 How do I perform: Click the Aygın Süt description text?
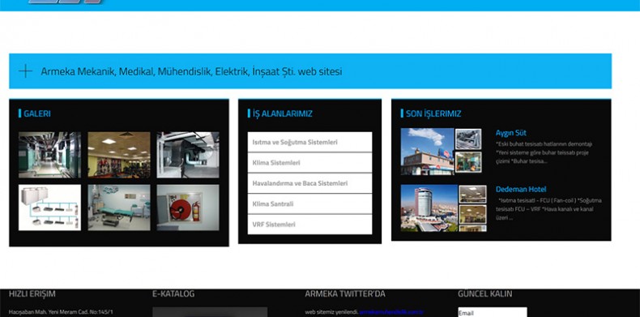(x=544, y=152)
